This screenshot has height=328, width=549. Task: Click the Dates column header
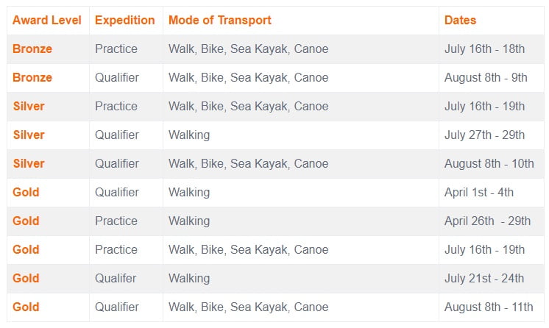[460, 21]
